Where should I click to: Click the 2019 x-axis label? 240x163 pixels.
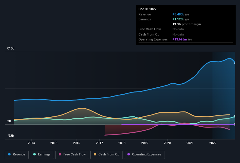tap(145, 143)
